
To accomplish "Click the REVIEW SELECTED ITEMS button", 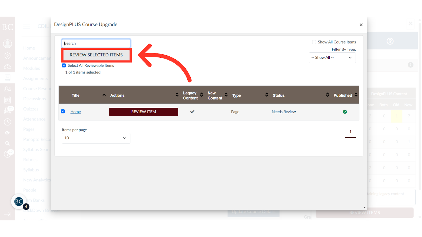I will [x=96, y=55].
